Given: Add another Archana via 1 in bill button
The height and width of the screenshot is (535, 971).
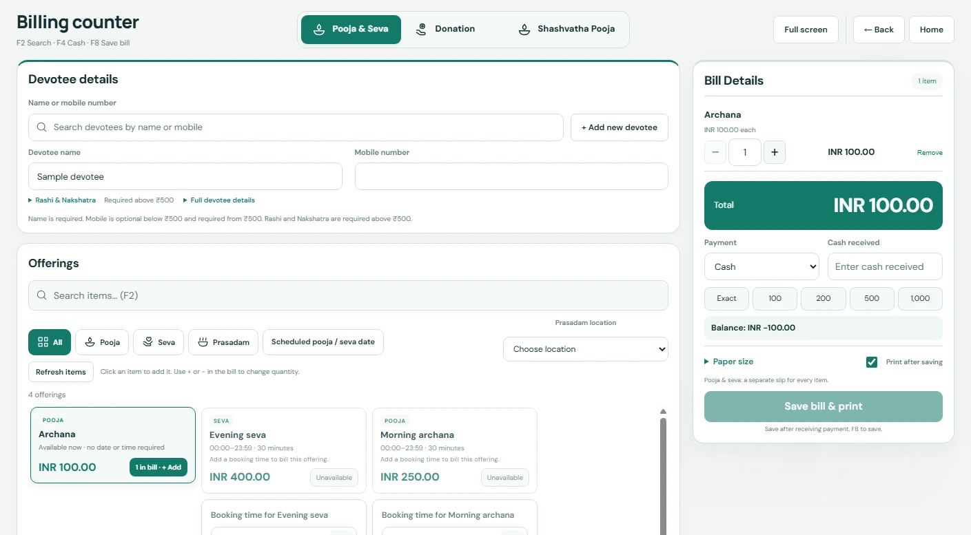Looking at the screenshot, I should 159,468.
